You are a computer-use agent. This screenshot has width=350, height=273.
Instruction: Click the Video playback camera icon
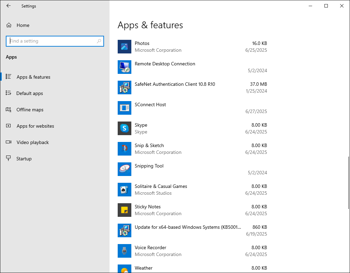pos(9,142)
